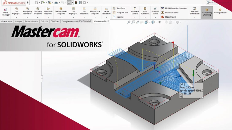
Task: Click the View Settings monitor icon
Action: click(177, 22)
